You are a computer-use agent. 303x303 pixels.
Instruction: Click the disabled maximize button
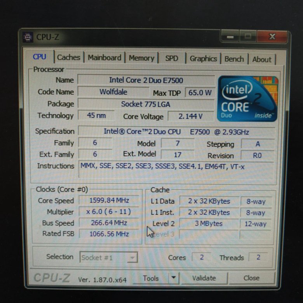pyautogui.click(x=249, y=37)
